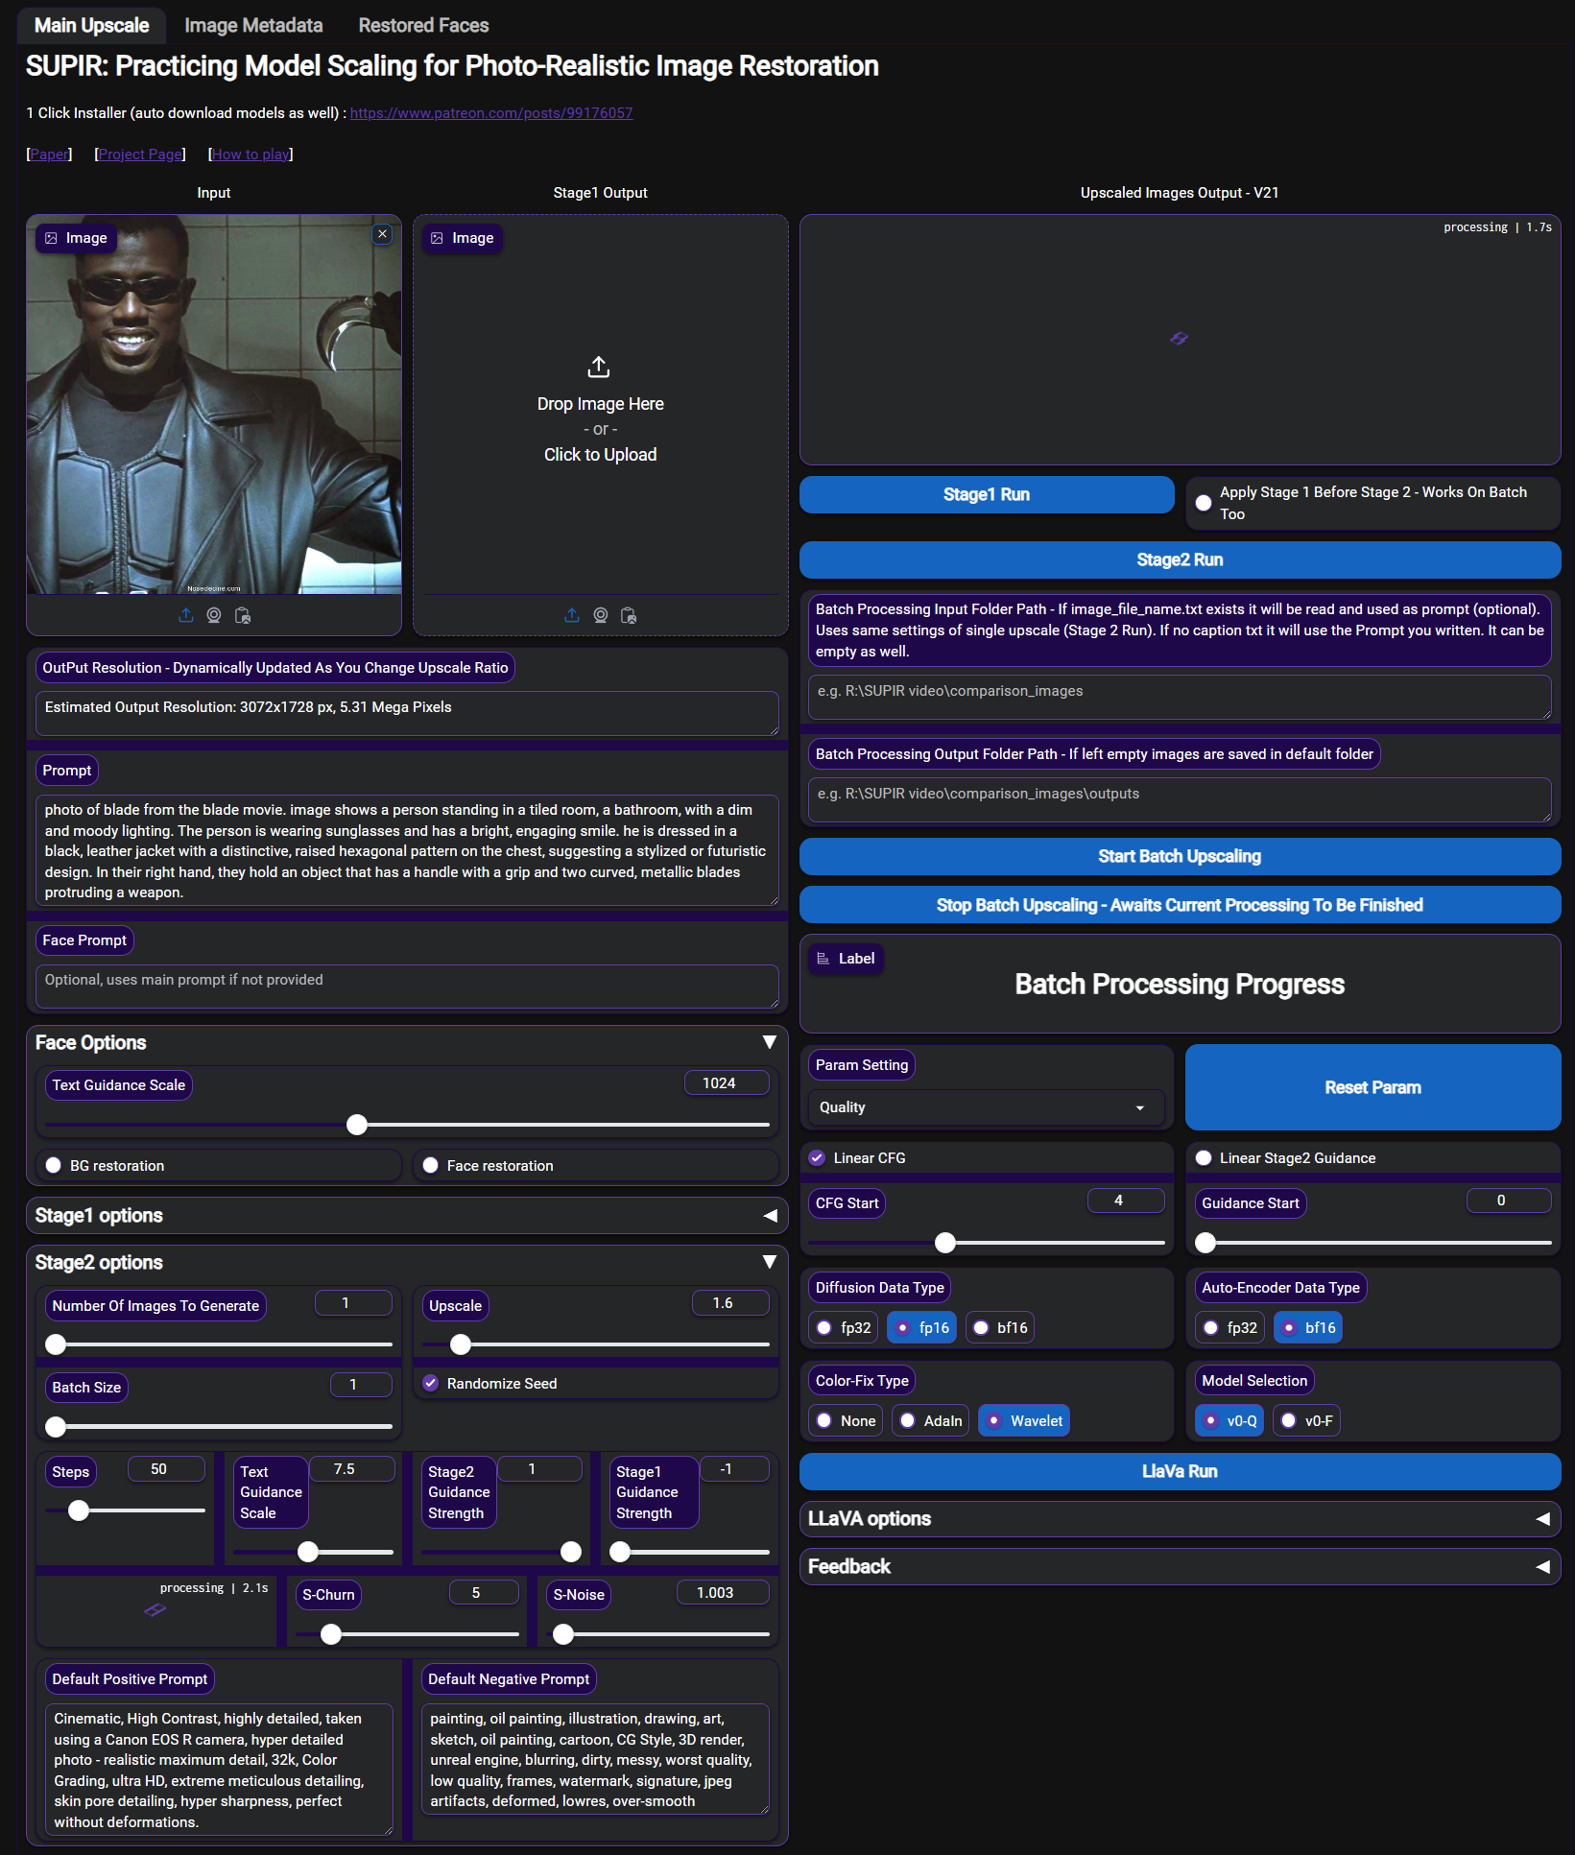The height and width of the screenshot is (1855, 1575).
Task: Select fp32 Diffusion Data Type
Action: [844, 1327]
